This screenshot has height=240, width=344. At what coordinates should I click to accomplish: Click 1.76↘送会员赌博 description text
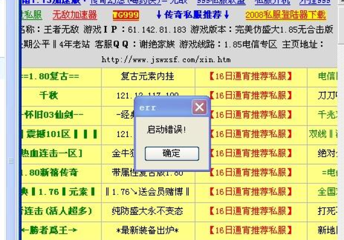(148, 192)
